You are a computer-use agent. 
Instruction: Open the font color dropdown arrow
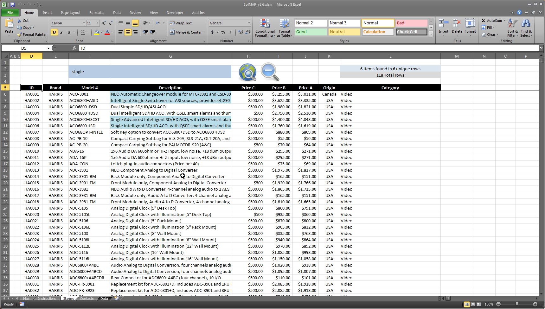point(112,32)
